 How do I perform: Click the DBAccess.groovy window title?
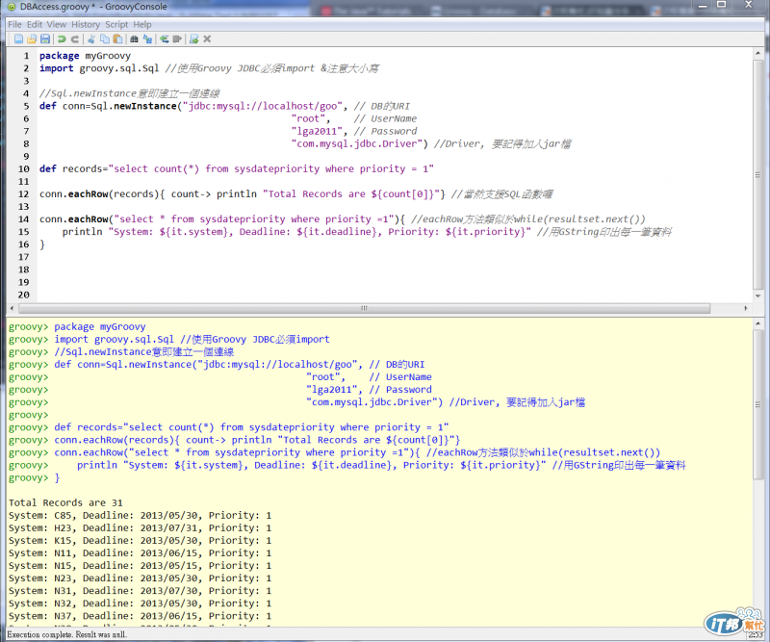93,7
